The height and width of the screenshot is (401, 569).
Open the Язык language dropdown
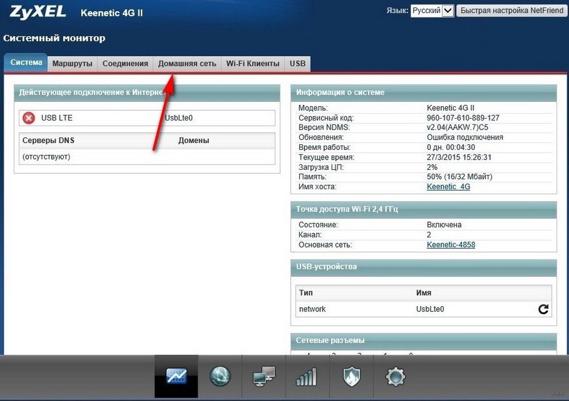tap(432, 10)
